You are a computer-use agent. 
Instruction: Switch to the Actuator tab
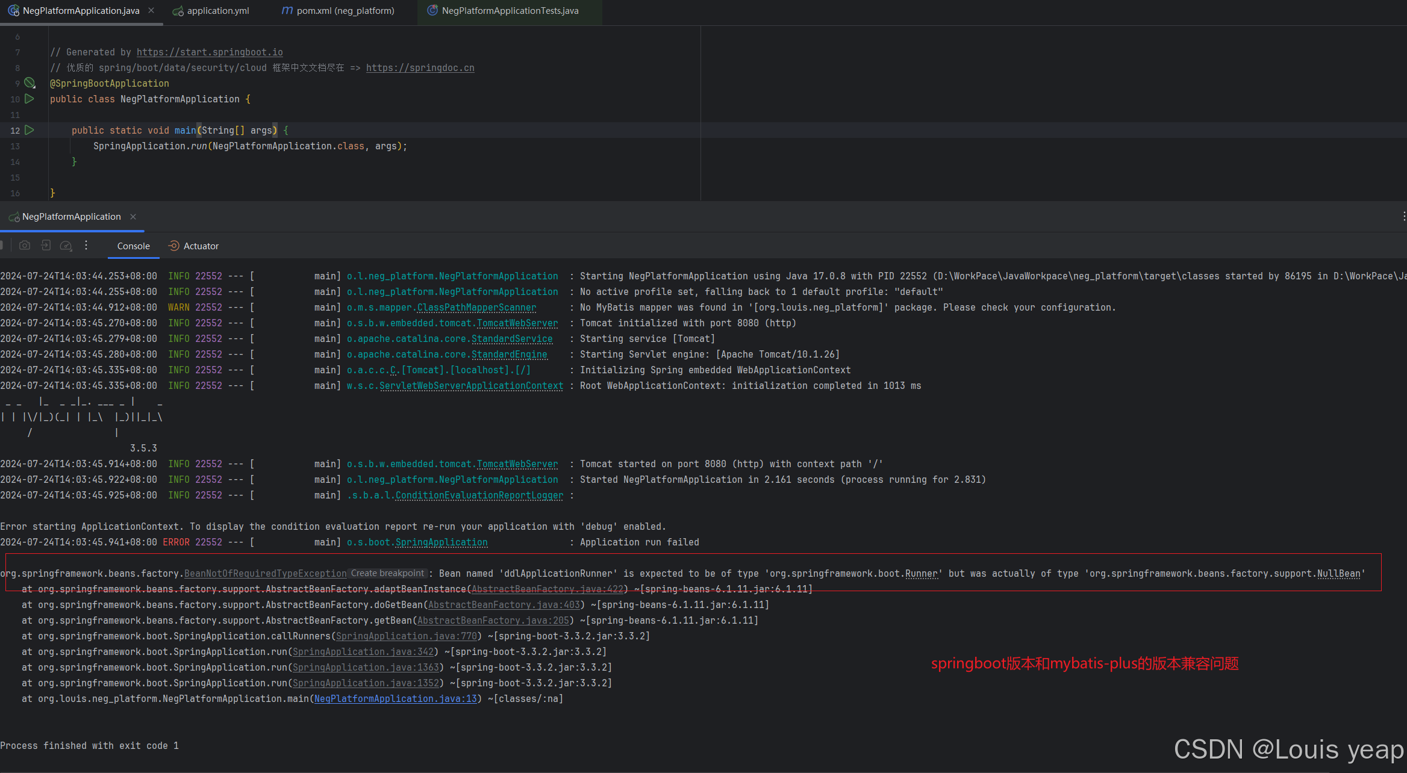[x=193, y=246]
